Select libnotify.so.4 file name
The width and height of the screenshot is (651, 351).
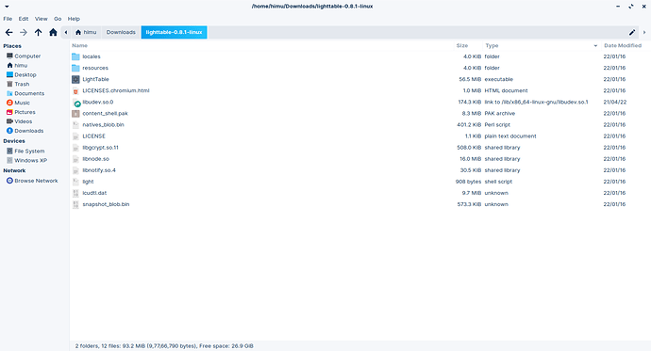[x=99, y=170]
